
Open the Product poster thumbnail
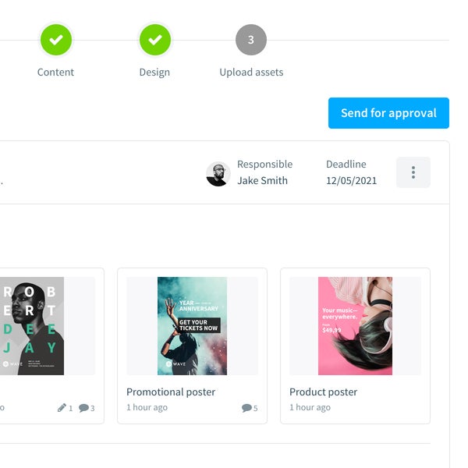coord(355,326)
